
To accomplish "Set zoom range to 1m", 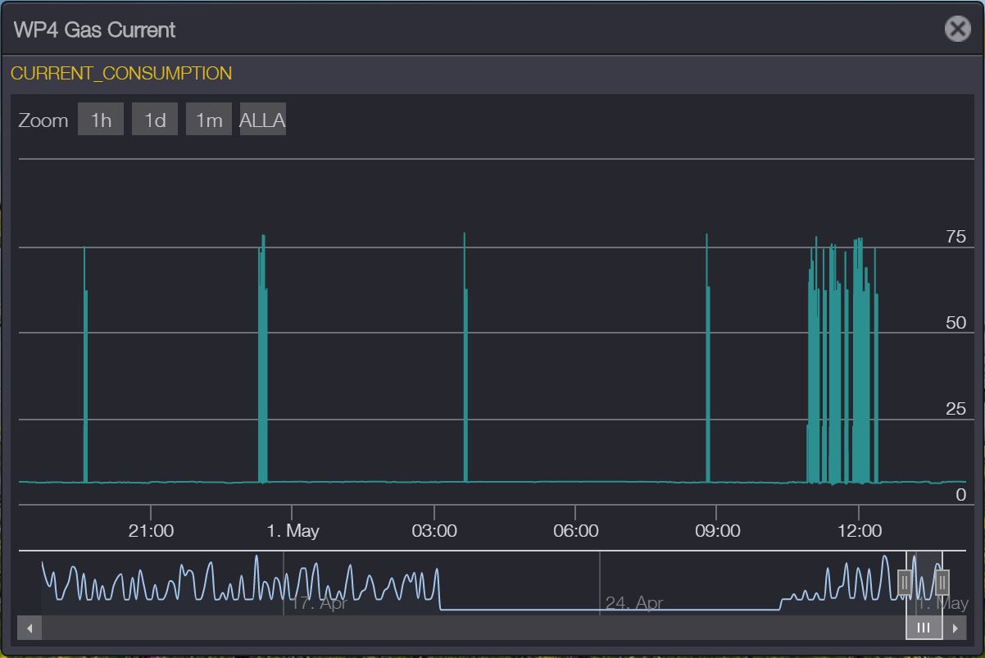I will click(x=208, y=120).
